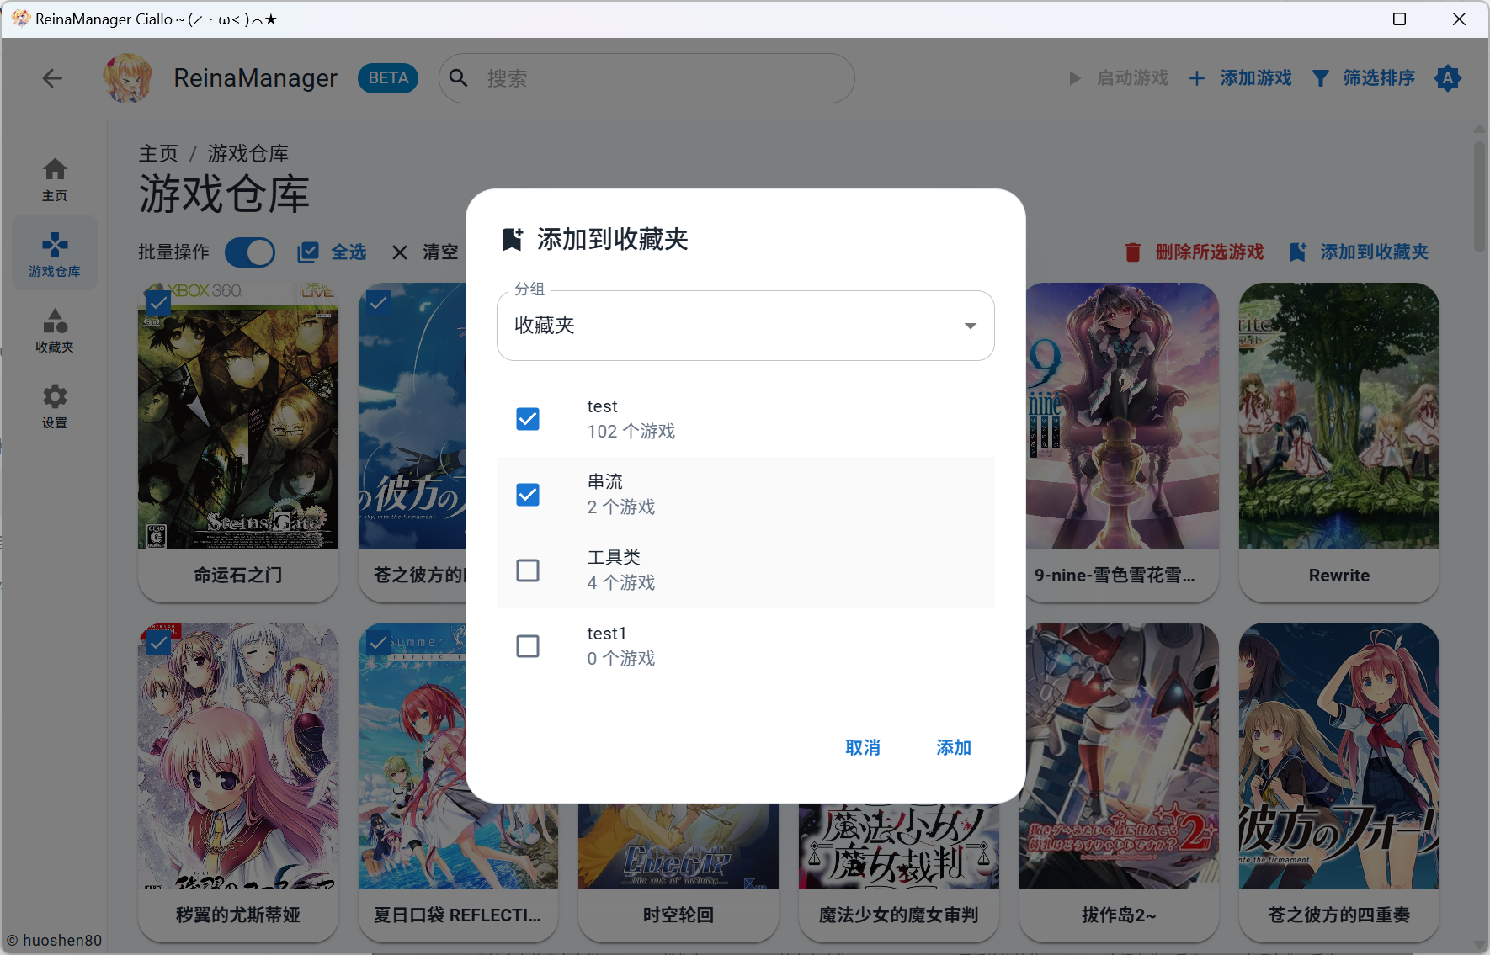1490x955 pixels.
Task: Click the '添加到收藏夹' dialog title text
Action: click(x=613, y=240)
